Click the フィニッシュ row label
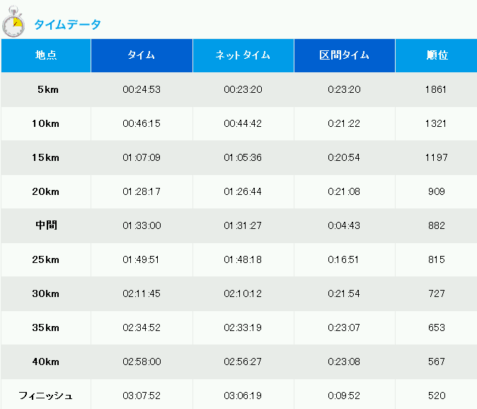The width and height of the screenshot is (477, 409). (45, 396)
